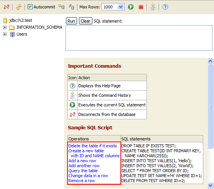The height and width of the screenshot is (189, 214).
Task: Click the help icon in the Important Commands table
Action: (x=72, y=86)
